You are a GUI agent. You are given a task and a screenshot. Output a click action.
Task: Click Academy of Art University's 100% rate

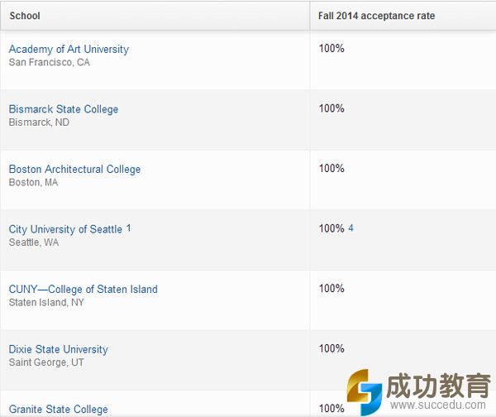coord(331,49)
